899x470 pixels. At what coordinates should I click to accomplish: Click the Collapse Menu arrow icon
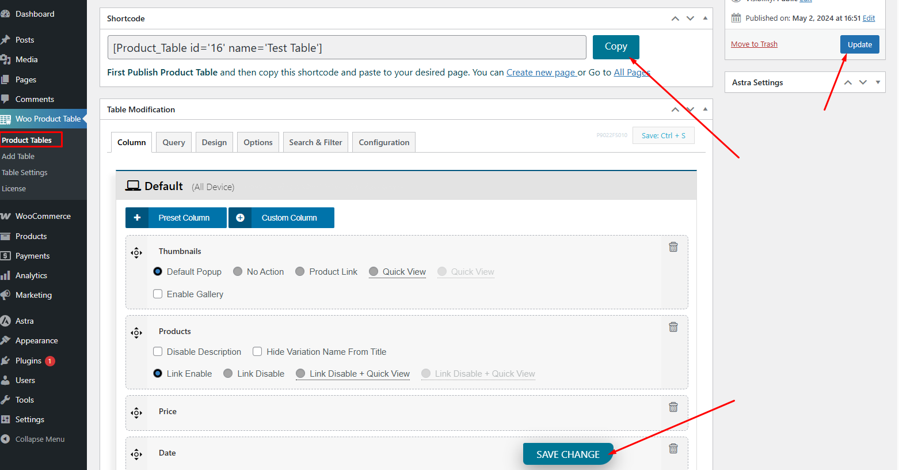point(6,439)
